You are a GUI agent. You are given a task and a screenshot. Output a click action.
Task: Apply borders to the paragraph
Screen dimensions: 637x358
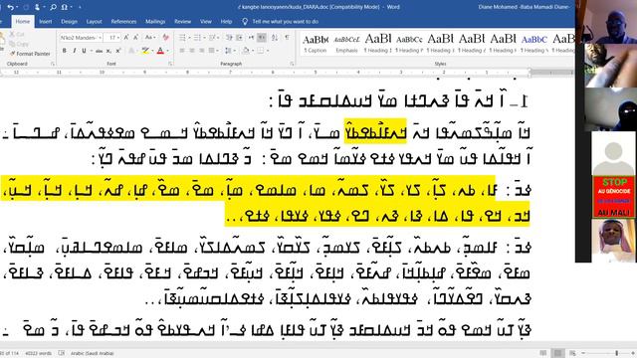pyautogui.click(x=260, y=51)
